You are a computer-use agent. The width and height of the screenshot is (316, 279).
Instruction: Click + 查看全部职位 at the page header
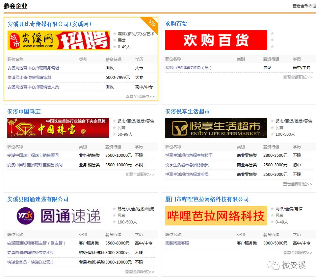tap(302, 6)
